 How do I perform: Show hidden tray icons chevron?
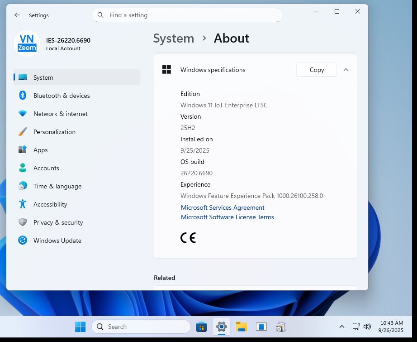(x=342, y=327)
